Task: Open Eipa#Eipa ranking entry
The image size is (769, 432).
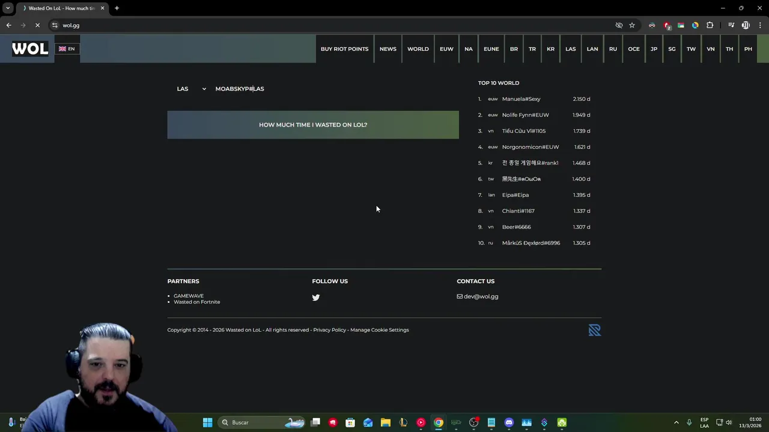Action: (x=515, y=195)
